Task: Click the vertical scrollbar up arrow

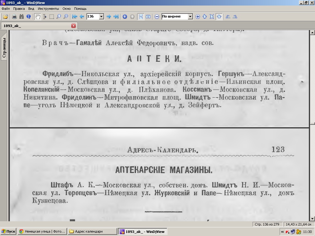Action: [x=313, y=32]
